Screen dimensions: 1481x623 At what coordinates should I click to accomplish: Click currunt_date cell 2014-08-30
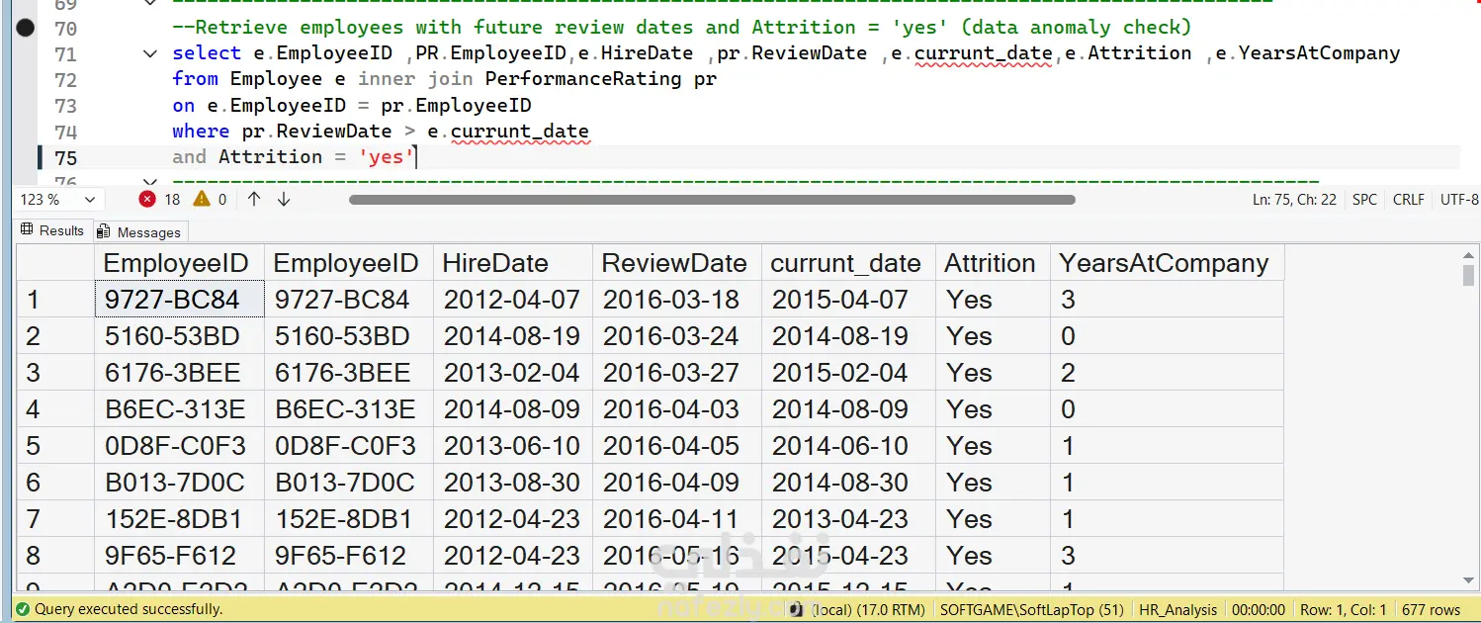coord(848,483)
